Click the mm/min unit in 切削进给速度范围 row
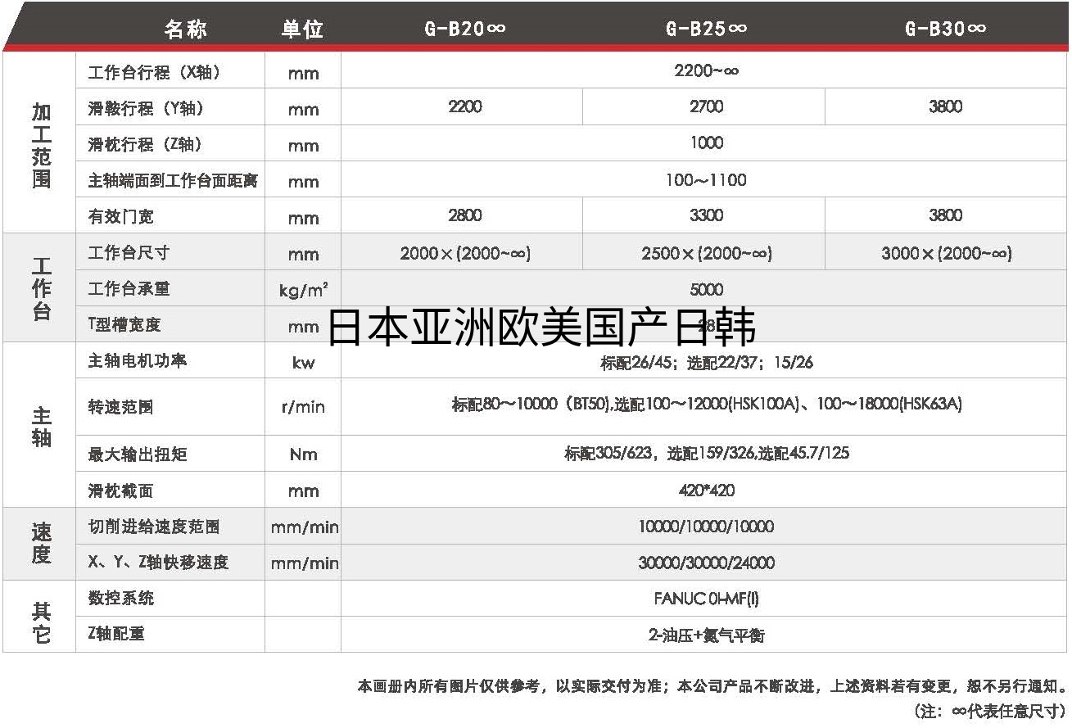The height and width of the screenshot is (728, 1072). 305,527
